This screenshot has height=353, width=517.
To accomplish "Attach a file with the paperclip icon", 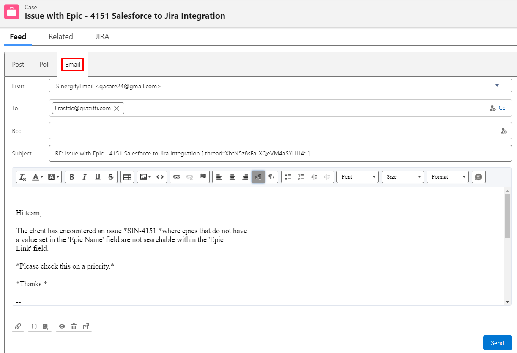I will (x=18, y=326).
